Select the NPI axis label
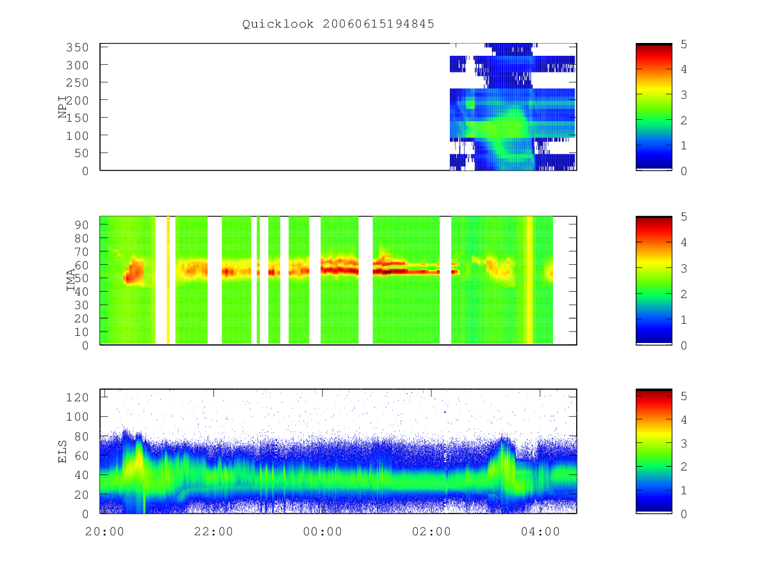 [x=63, y=107]
